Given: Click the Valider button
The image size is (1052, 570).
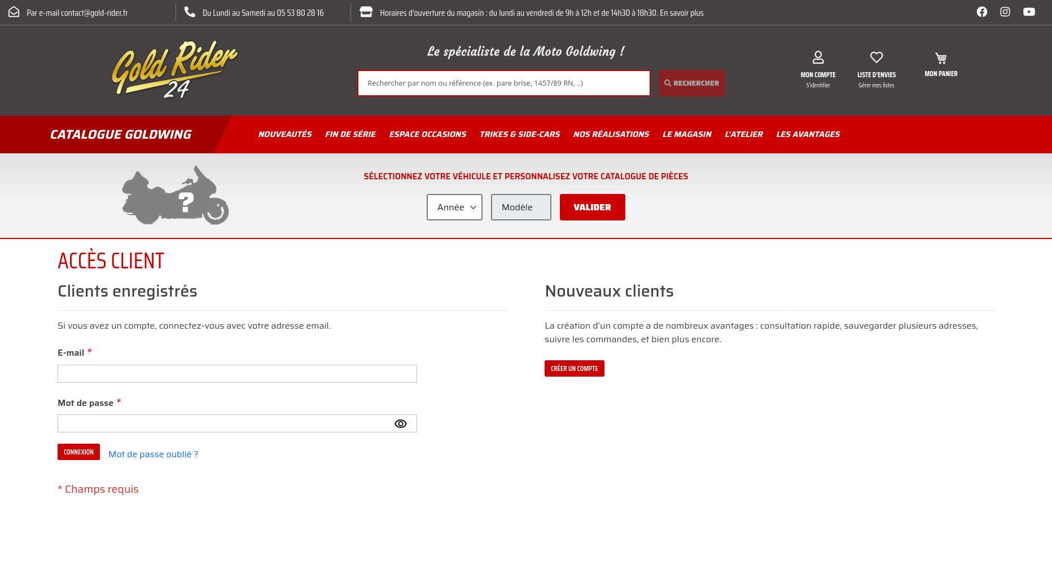Looking at the screenshot, I should 593,207.
